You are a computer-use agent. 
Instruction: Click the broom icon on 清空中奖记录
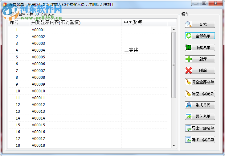[x=188, y=94]
